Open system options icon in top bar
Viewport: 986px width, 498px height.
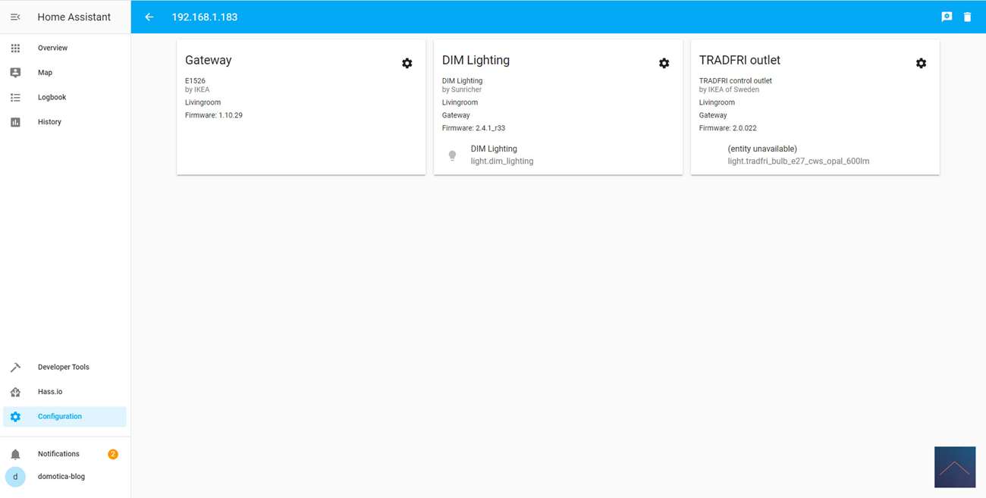(947, 17)
